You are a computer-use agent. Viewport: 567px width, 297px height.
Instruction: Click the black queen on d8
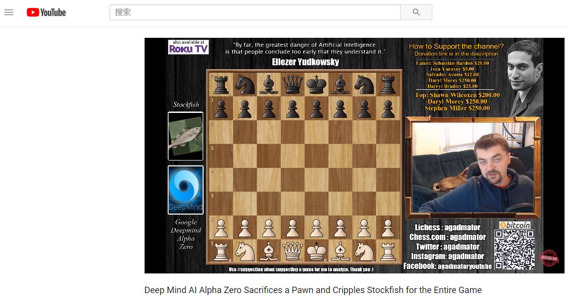pos(293,85)
